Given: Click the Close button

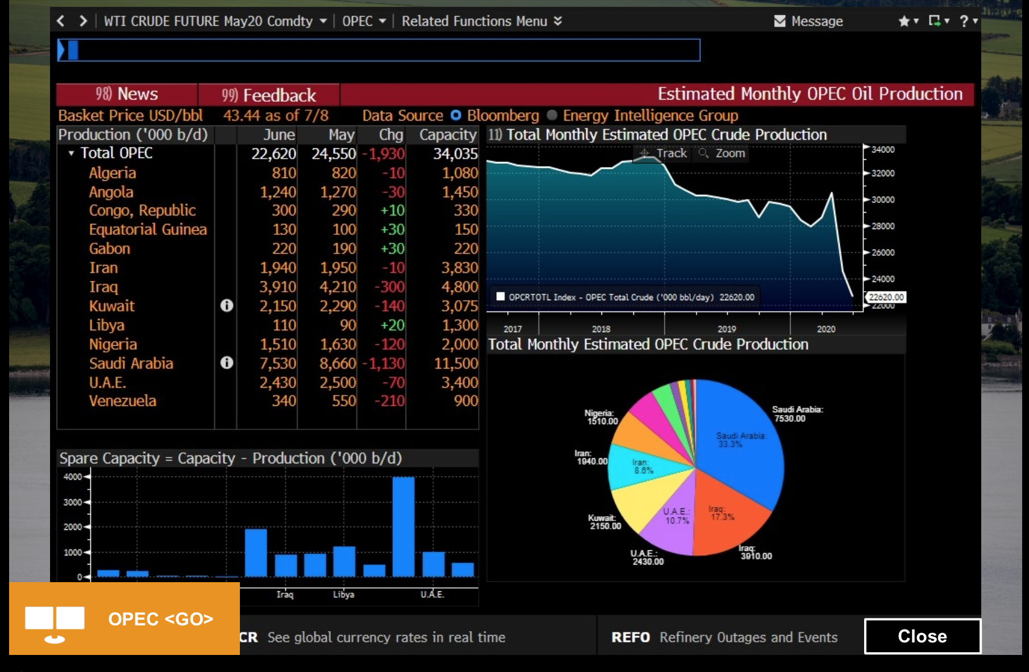Looking at the screenshot, I should [922, 637].
